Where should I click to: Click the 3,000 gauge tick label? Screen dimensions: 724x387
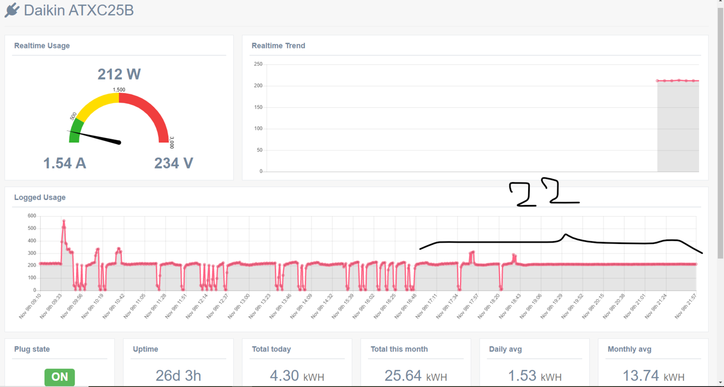[x=171, y=143]
